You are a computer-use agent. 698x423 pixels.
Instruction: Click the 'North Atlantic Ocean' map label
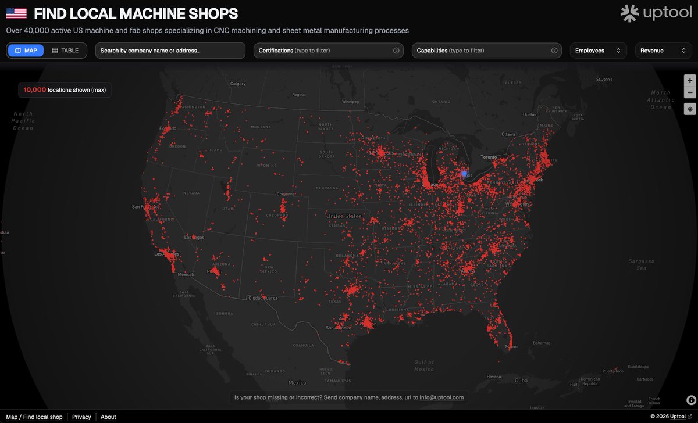click(x=661, y=100)
